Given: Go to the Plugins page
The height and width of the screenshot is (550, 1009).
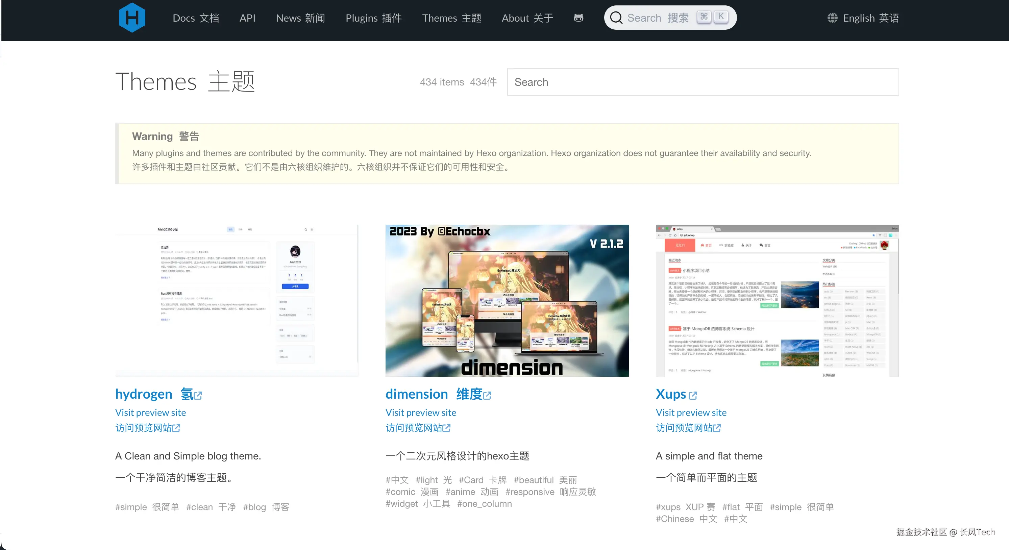Looking at the screenshot, I should [x=373, y=18].
